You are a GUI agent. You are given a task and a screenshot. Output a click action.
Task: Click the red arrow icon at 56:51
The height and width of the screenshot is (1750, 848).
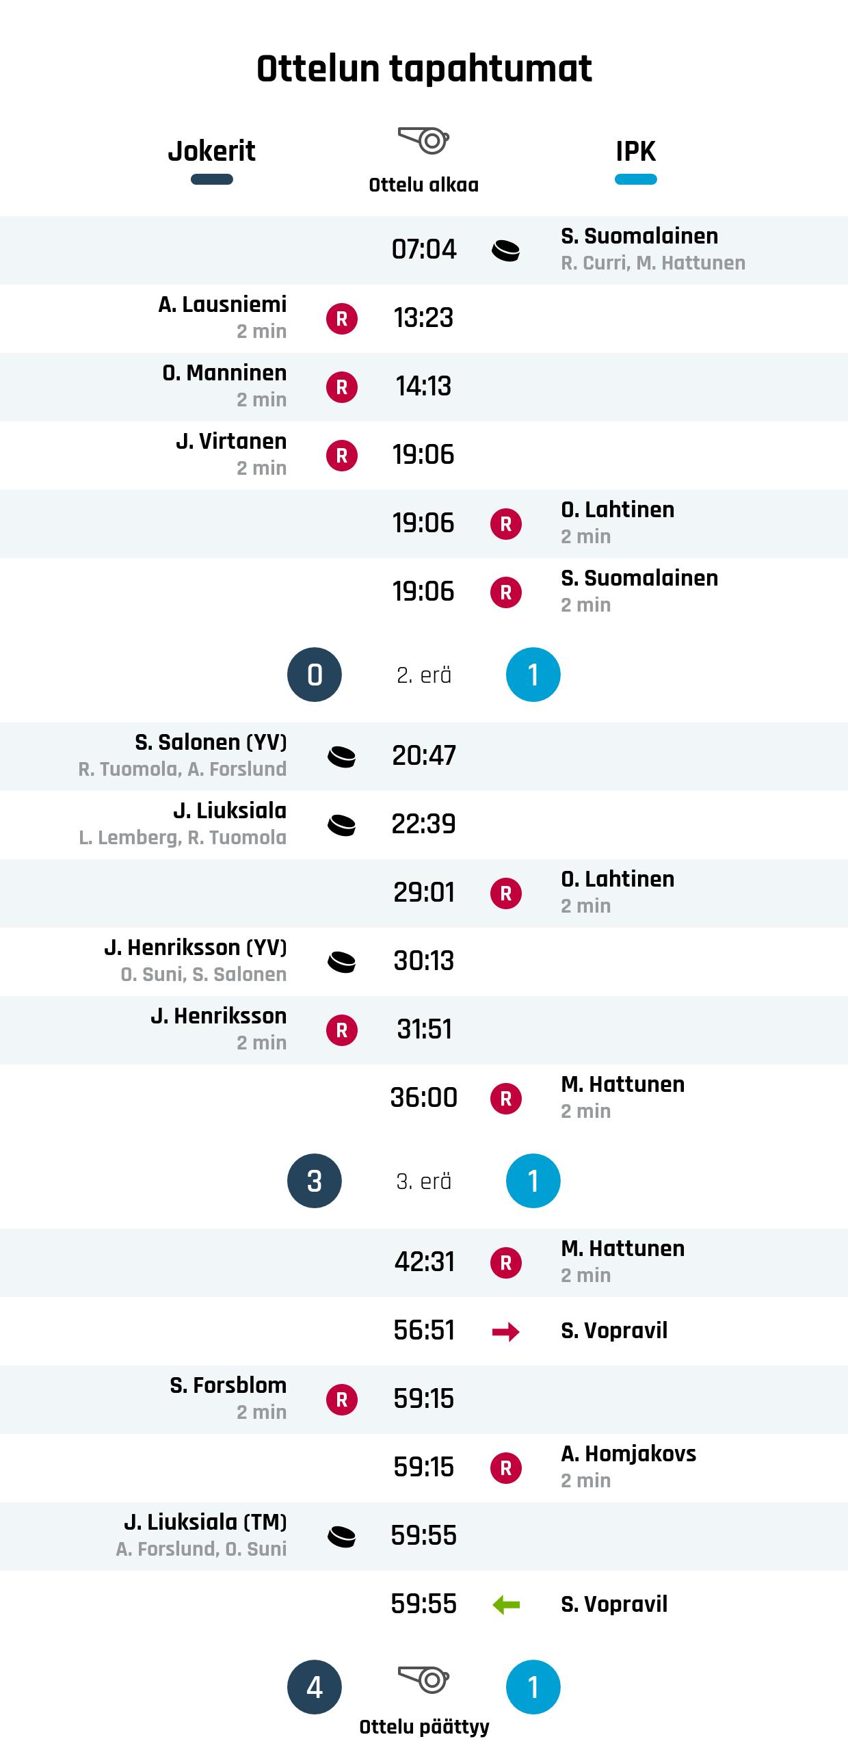[506, 1331]
